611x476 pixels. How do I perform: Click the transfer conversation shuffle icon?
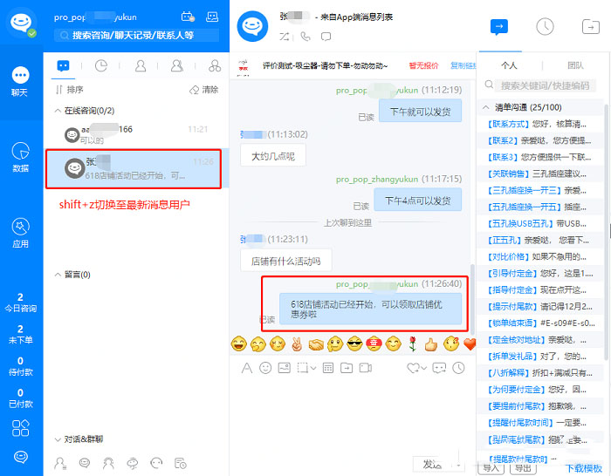pos(285,37)
